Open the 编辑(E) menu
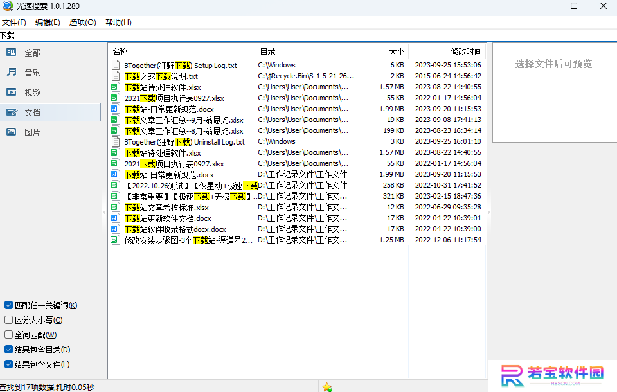 click(48, 22)
